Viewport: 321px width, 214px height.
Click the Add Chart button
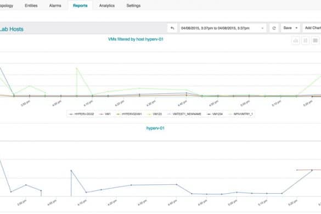tap(312, 28)
